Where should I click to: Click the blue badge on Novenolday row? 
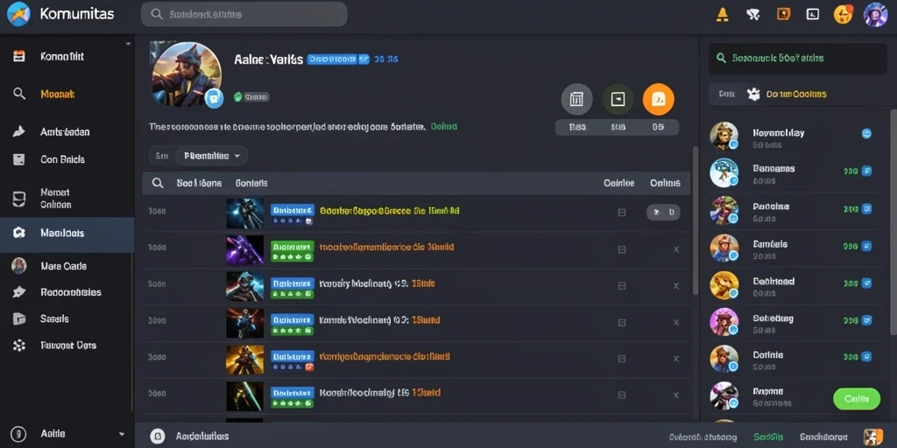866,134
